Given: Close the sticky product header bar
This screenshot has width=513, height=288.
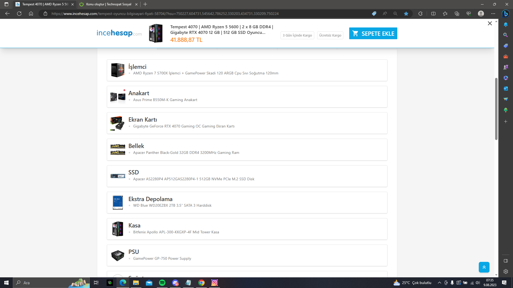Looking at the screenshot, I should (x=490, y=23).
